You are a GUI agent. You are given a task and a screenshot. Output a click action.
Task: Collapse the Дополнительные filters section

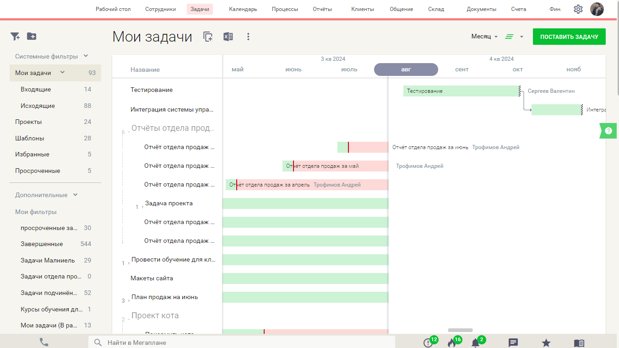coord(76,195)
